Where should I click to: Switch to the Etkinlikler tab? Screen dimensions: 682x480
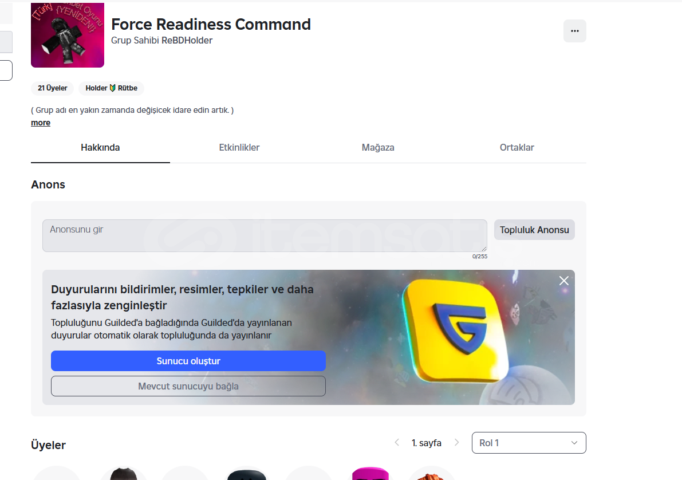pos(239,148)
